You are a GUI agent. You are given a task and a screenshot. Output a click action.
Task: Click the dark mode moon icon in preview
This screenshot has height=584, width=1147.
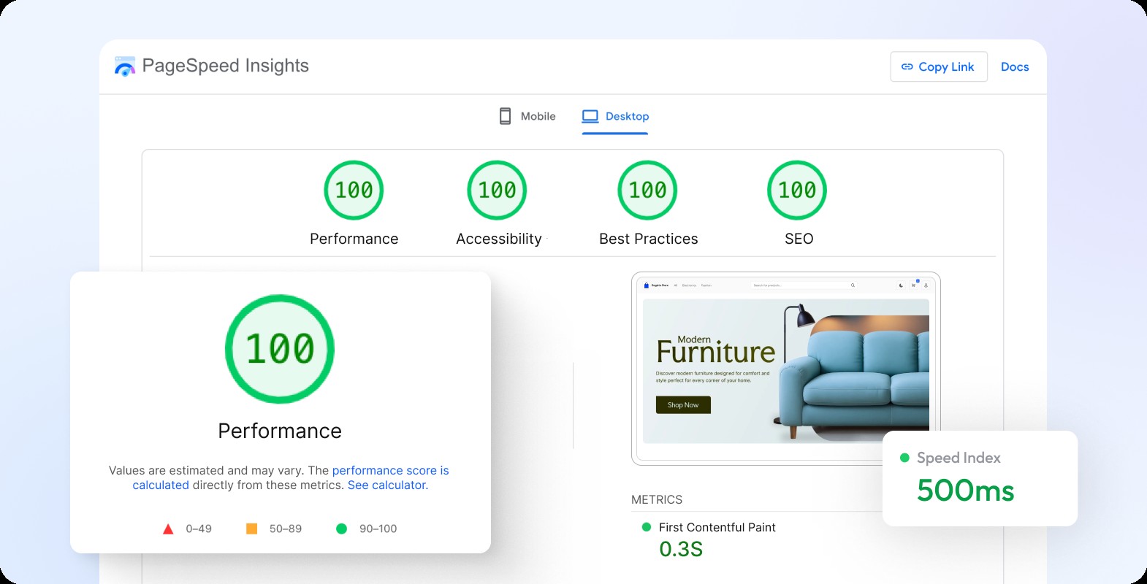tap(901, 285)
